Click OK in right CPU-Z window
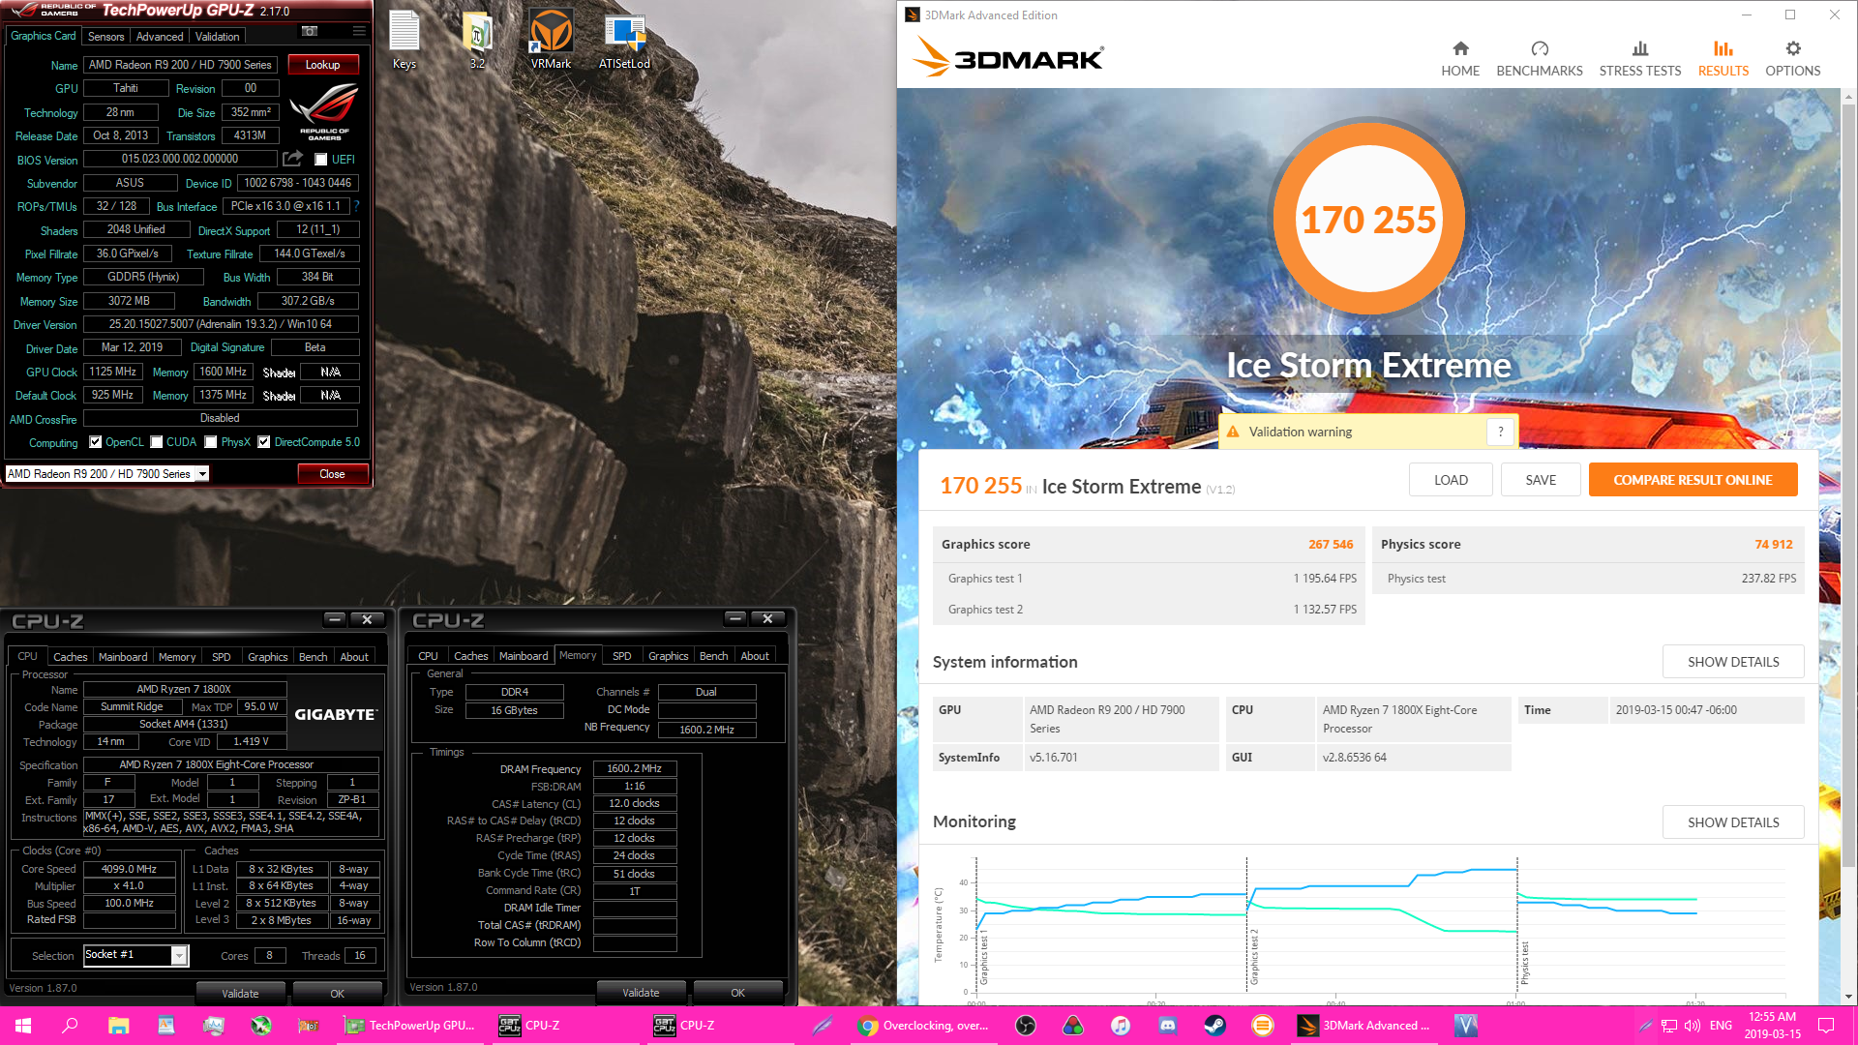The width and height of the screenshot is (1858, 1045). coord(737,993)
